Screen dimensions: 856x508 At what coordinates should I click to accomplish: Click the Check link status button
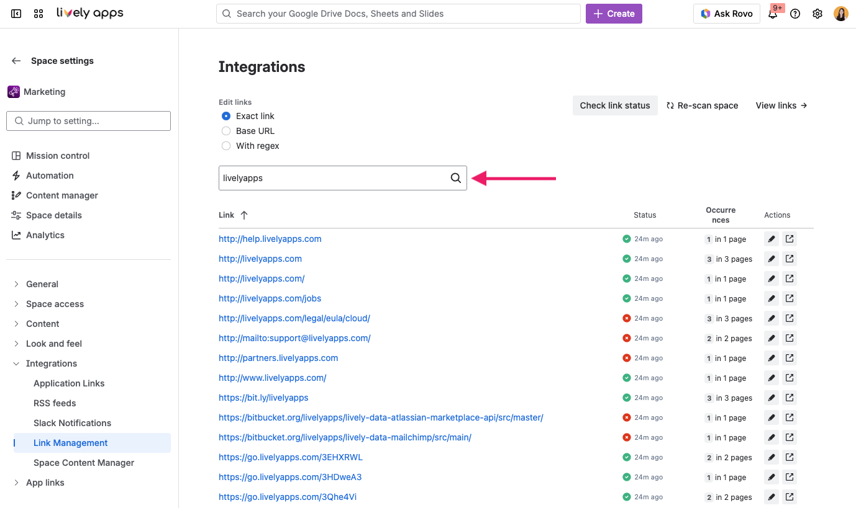pyautogui.click(x=614, y=105)
